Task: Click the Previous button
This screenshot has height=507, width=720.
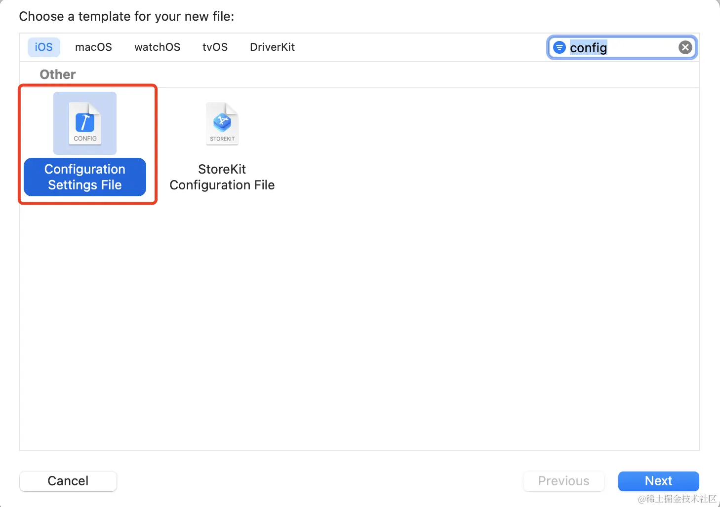Action: (563, 481)
